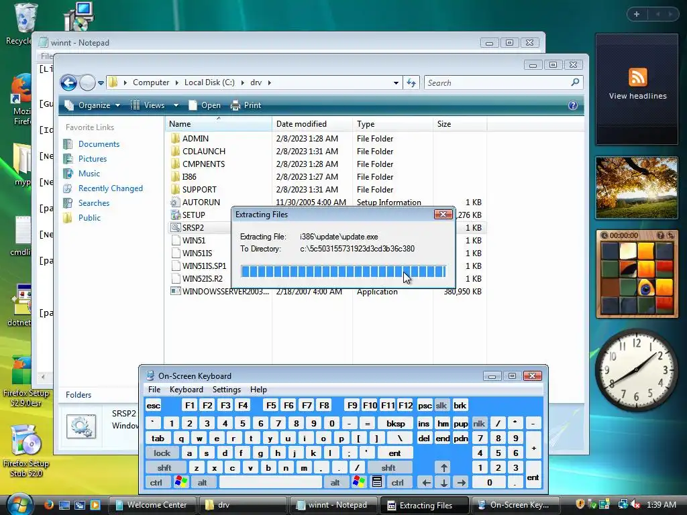687x515 pixels.
Task: Click the Views toolbar button
Action: point(148,105)
